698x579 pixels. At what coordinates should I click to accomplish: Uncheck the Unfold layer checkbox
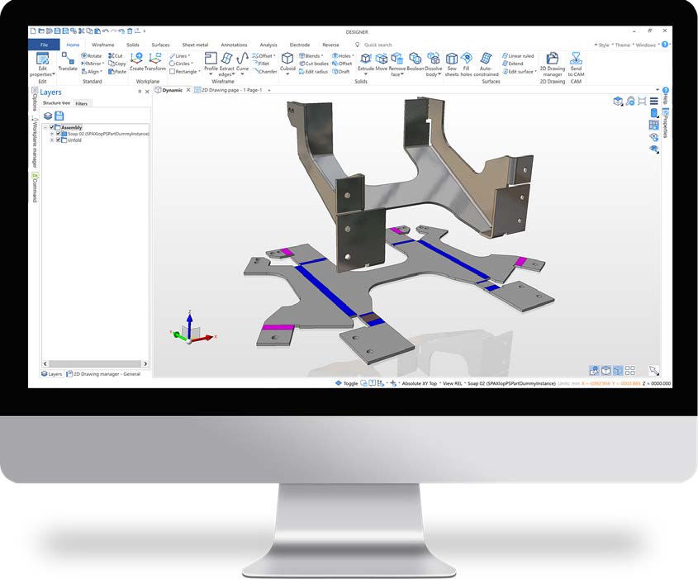click(x=59, y=140)
